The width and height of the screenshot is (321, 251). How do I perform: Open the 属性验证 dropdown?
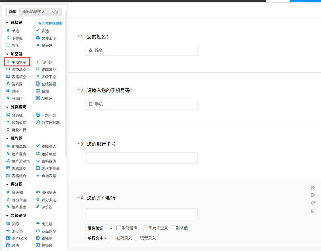pos(100,228)
